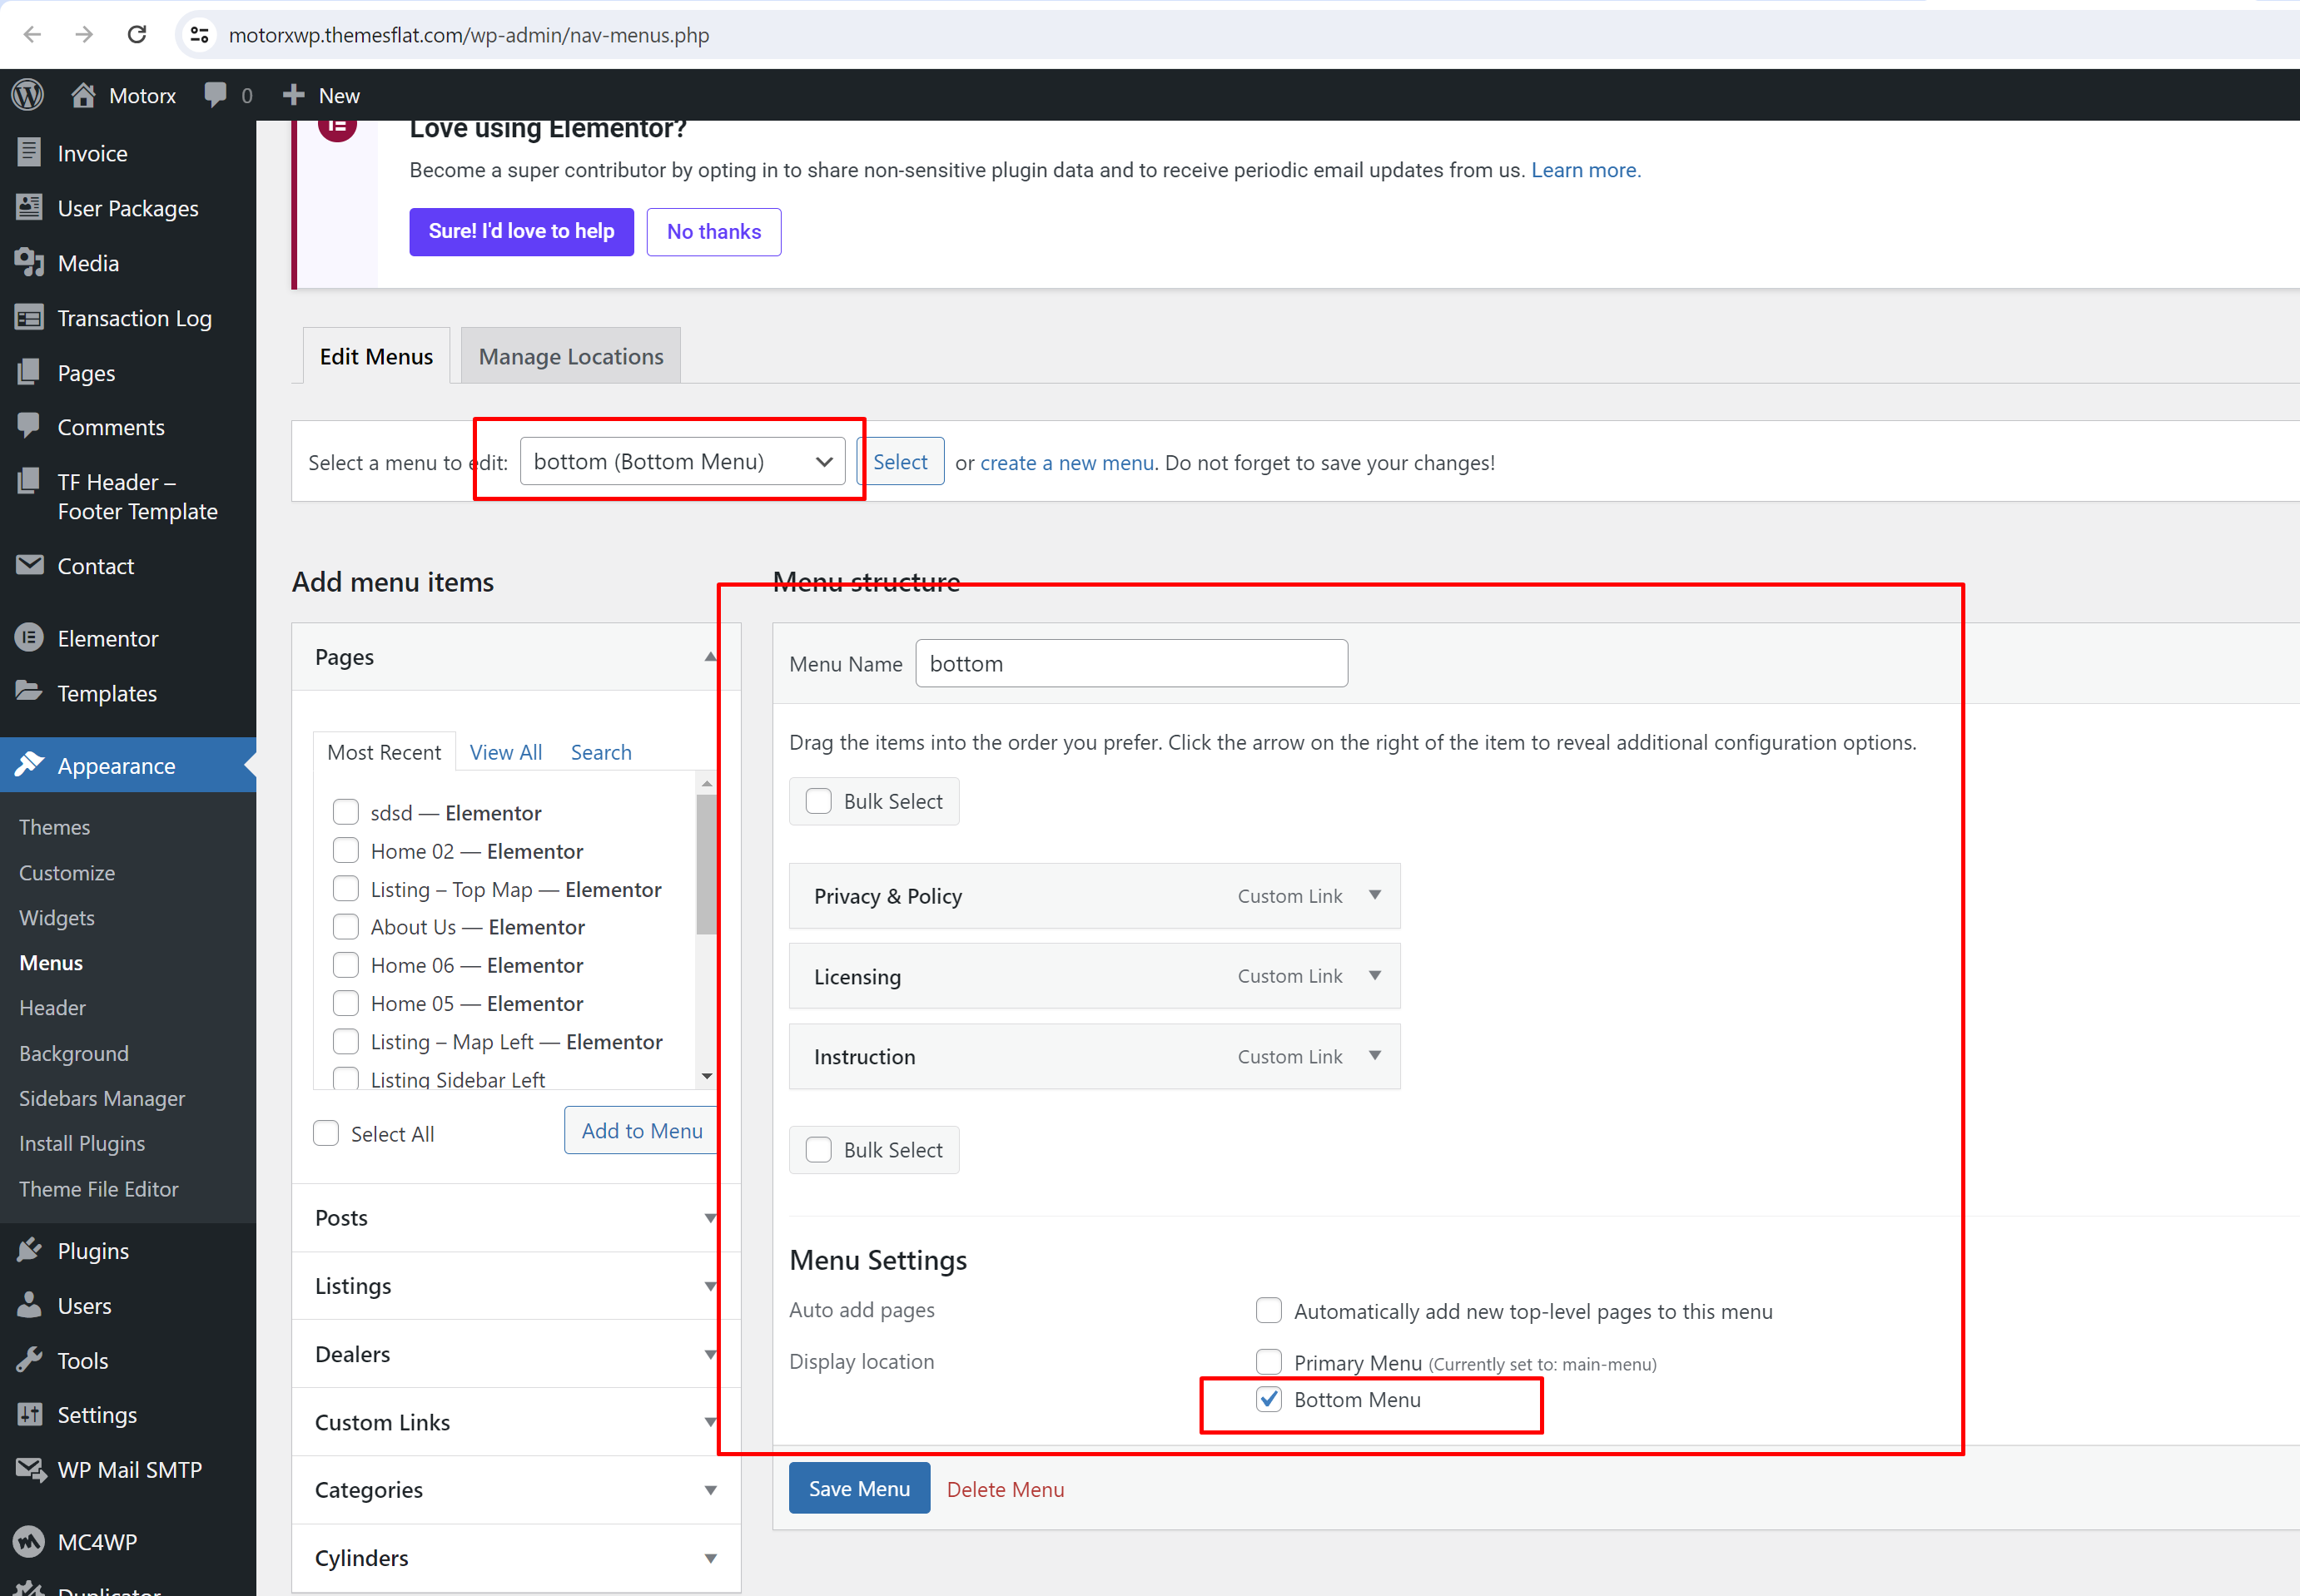The height and width of the screenshot is (1596, 2300).
Task: Open Customize under Appearance
Action: click(x=67, y=873)
